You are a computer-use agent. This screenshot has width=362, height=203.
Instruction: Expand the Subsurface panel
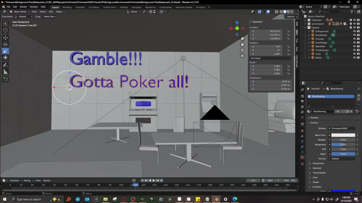[318, 163]
